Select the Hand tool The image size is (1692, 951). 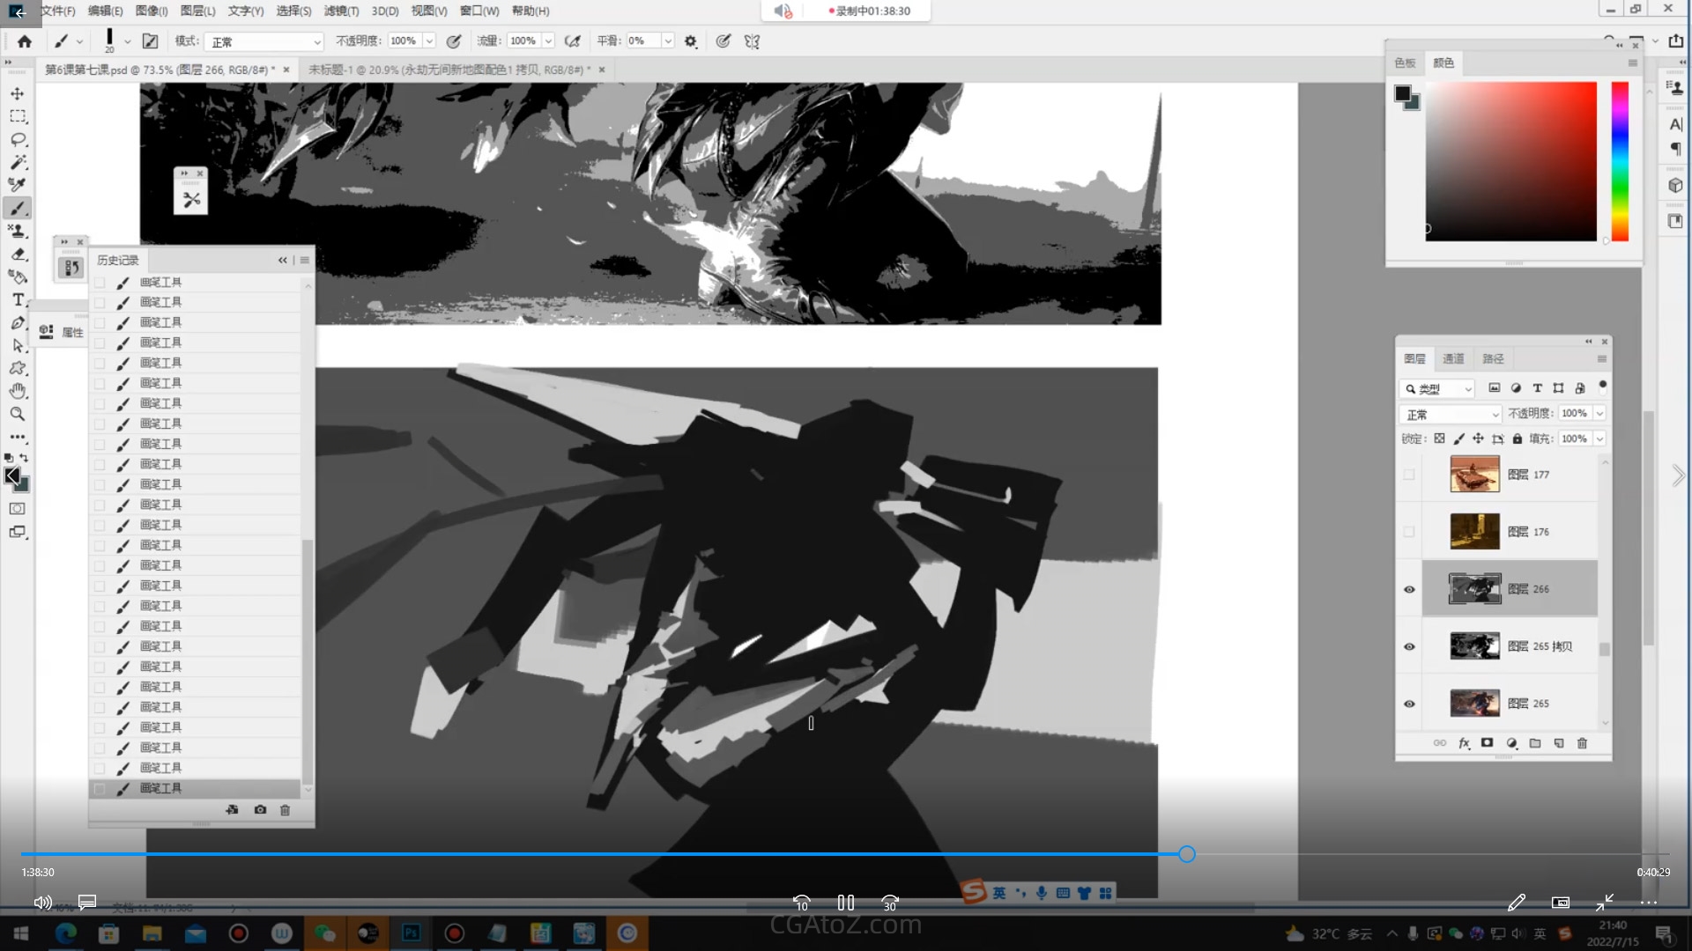(18, 391)
